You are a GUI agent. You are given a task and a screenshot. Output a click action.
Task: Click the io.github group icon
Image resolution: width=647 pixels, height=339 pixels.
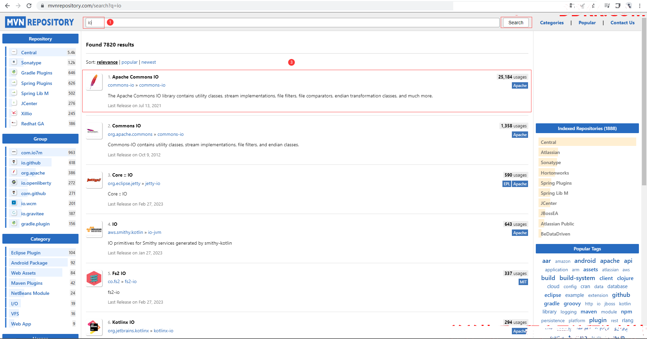coord(14,162)
